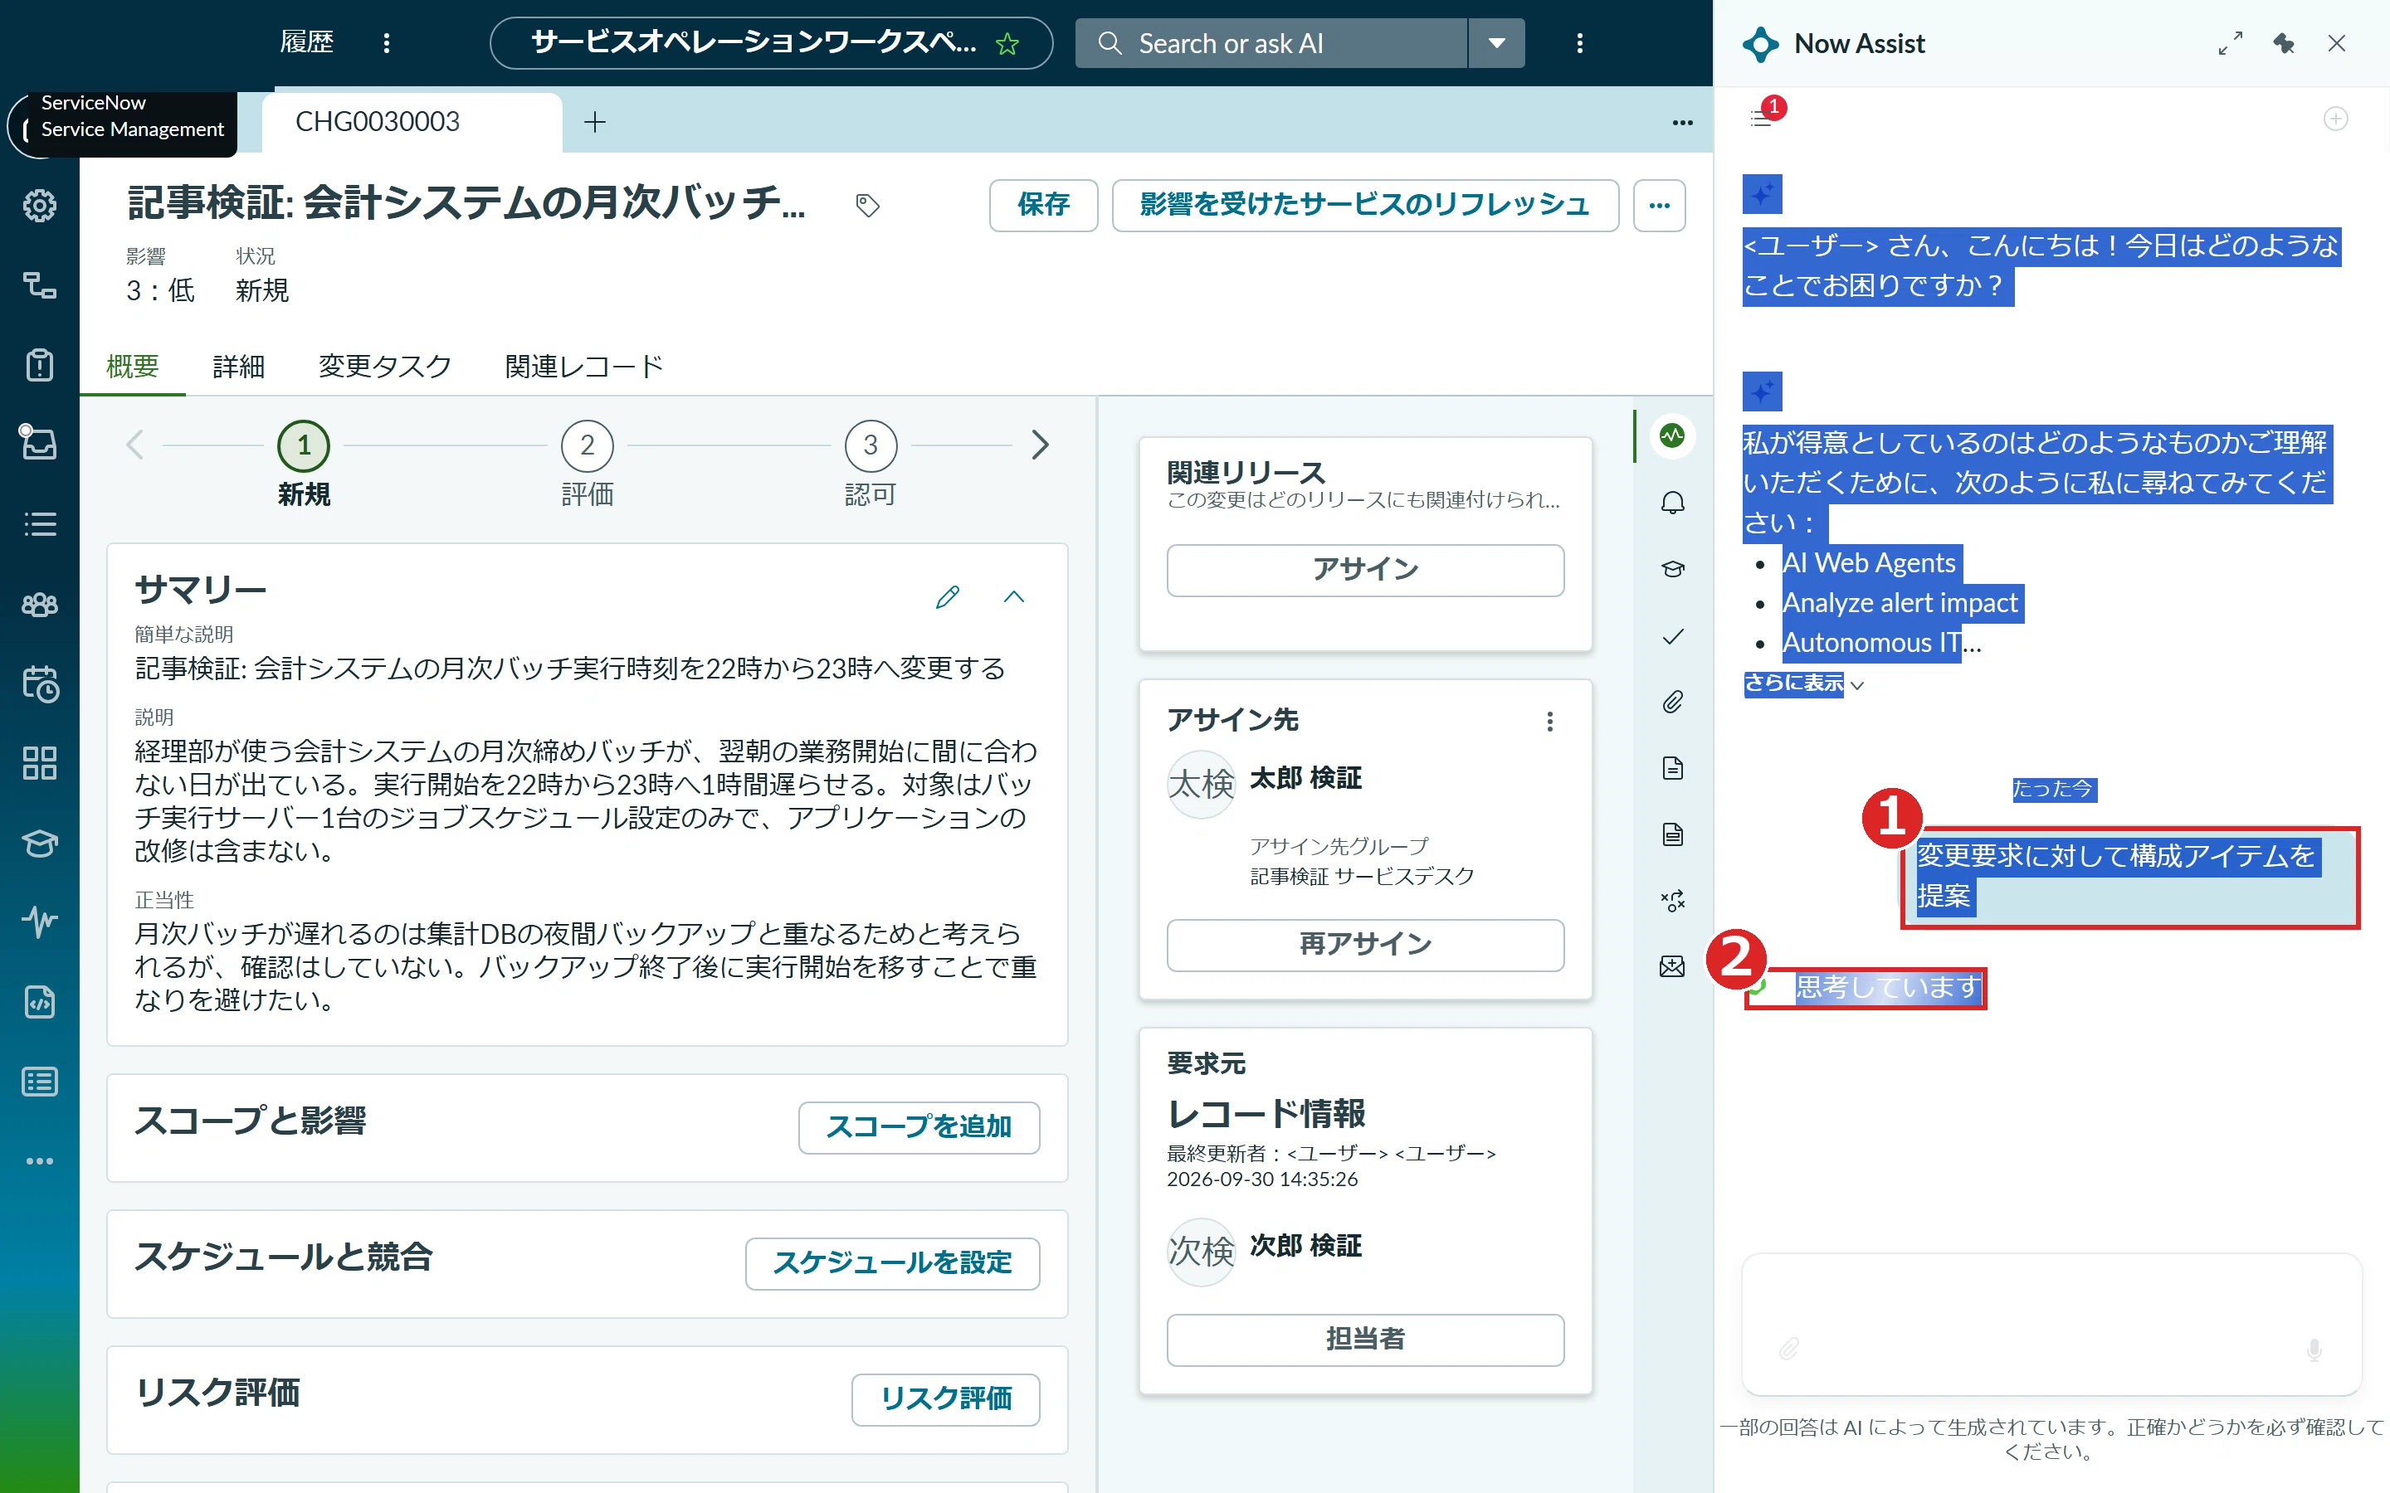Switch to the 関連レコード tab
Viewport: 2390px width, 1493px height.
click(583, 367)
